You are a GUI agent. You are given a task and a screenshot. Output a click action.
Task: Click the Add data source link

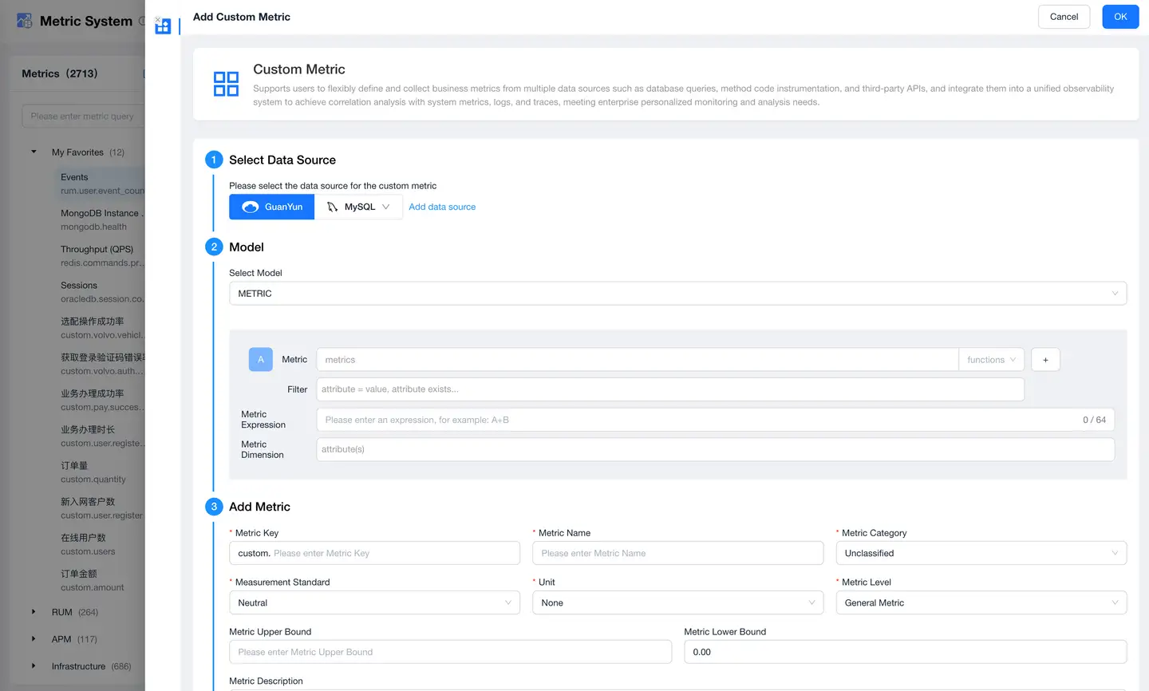[442, 207]
